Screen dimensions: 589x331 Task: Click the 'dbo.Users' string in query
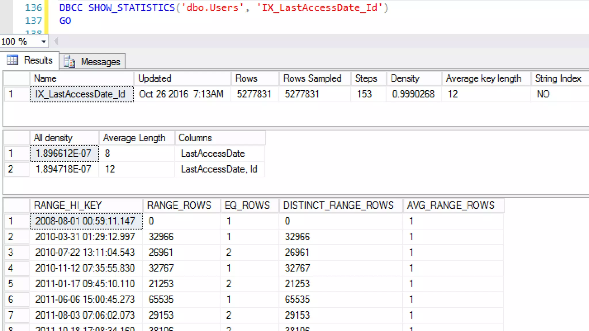pos(213,7)
